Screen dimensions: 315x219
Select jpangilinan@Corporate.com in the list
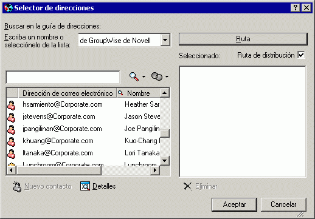62,129
